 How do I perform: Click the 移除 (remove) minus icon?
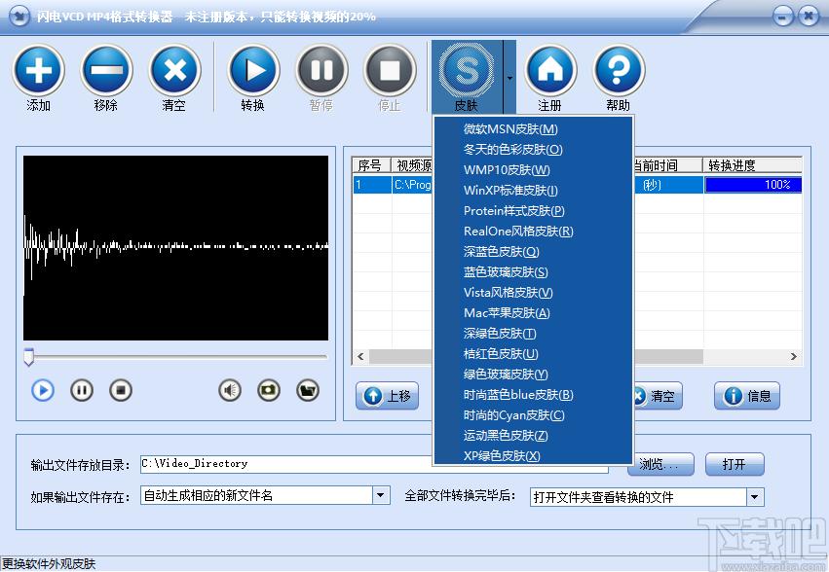pyautogui.click(x=106, y=70)
